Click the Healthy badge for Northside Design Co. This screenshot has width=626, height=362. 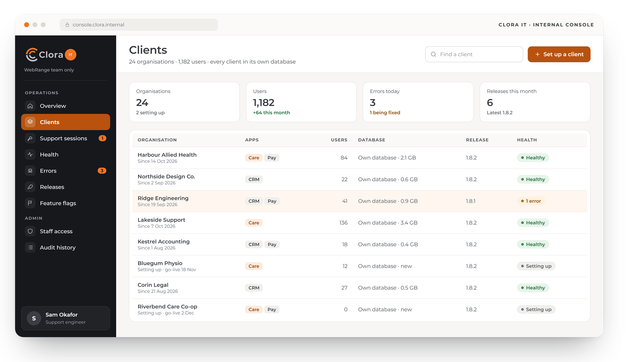click(x=533, y=179)
